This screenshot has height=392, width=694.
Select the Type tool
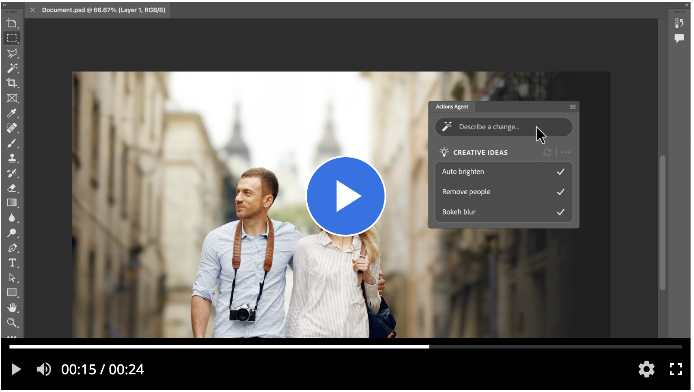tap(12, 263)
